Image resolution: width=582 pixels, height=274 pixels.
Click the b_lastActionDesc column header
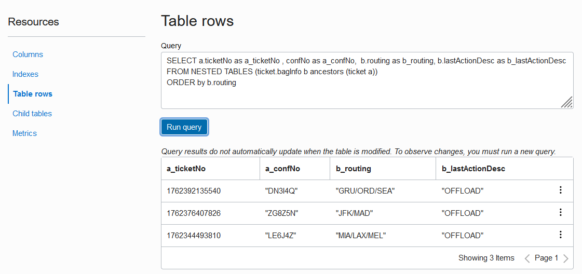tap(473, 169)
